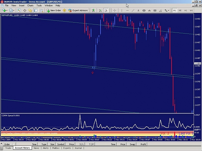
Task: Open the View menu
Action: pyautogui.click(x=14, y=5)
